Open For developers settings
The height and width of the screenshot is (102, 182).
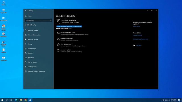32,67
